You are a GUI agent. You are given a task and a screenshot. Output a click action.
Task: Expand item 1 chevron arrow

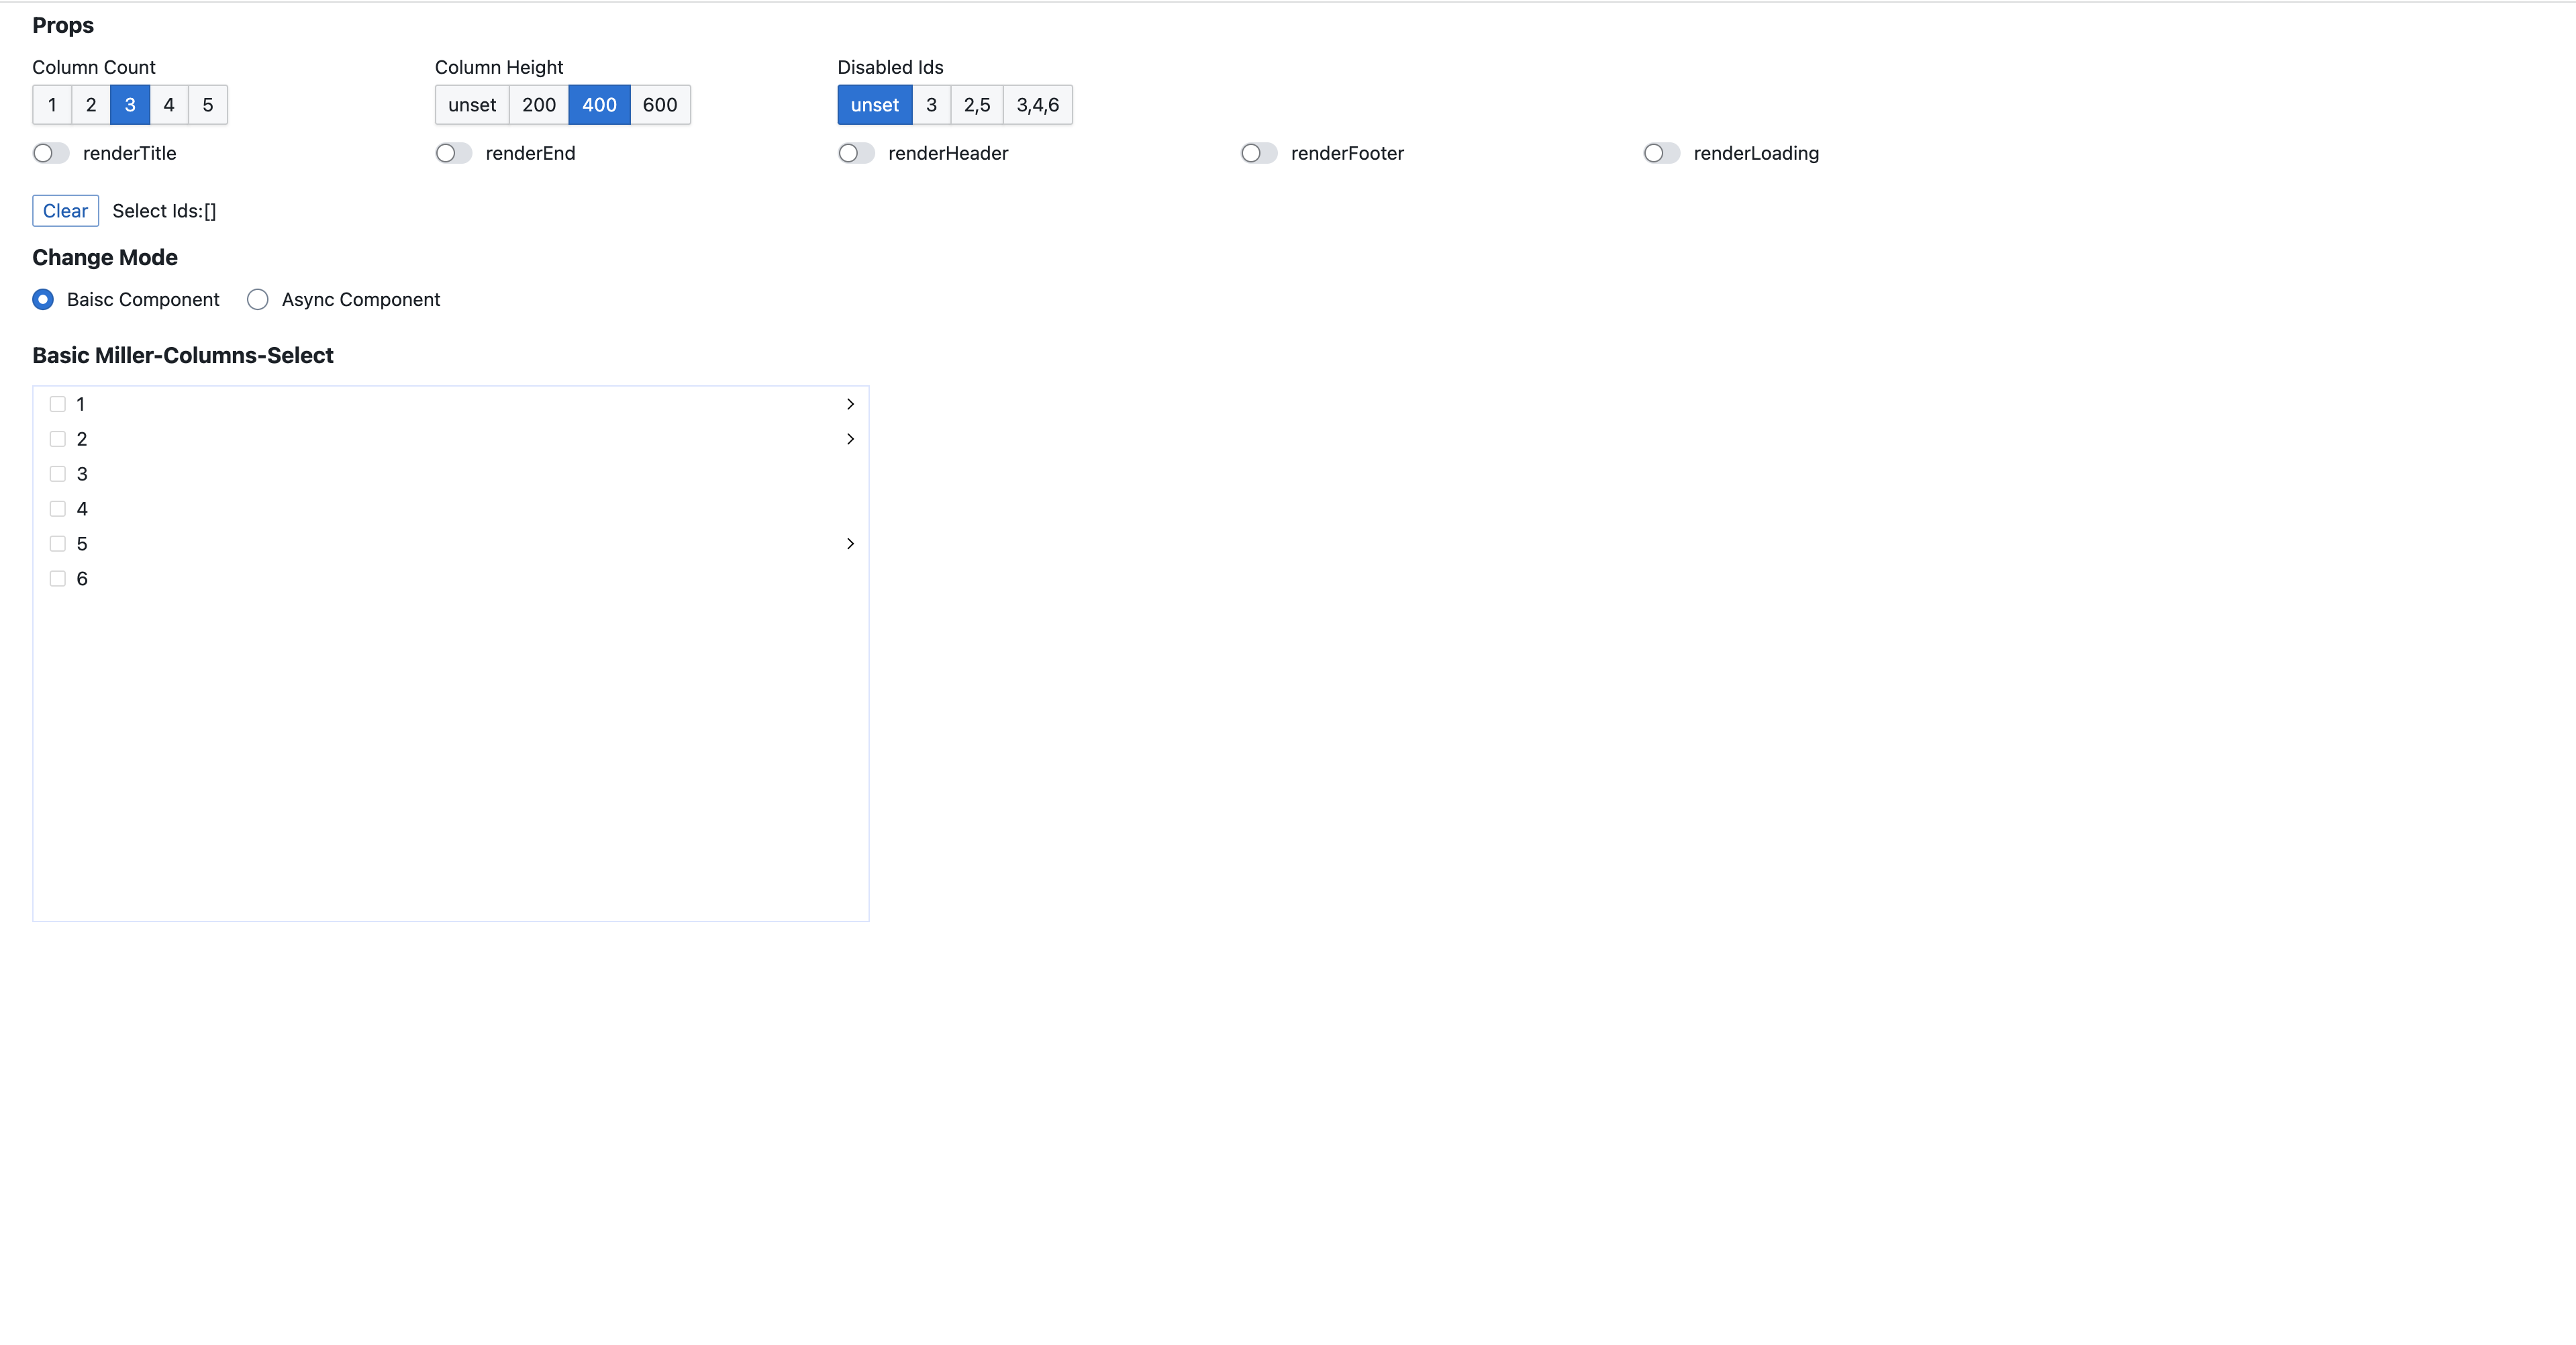pos(850,404)
